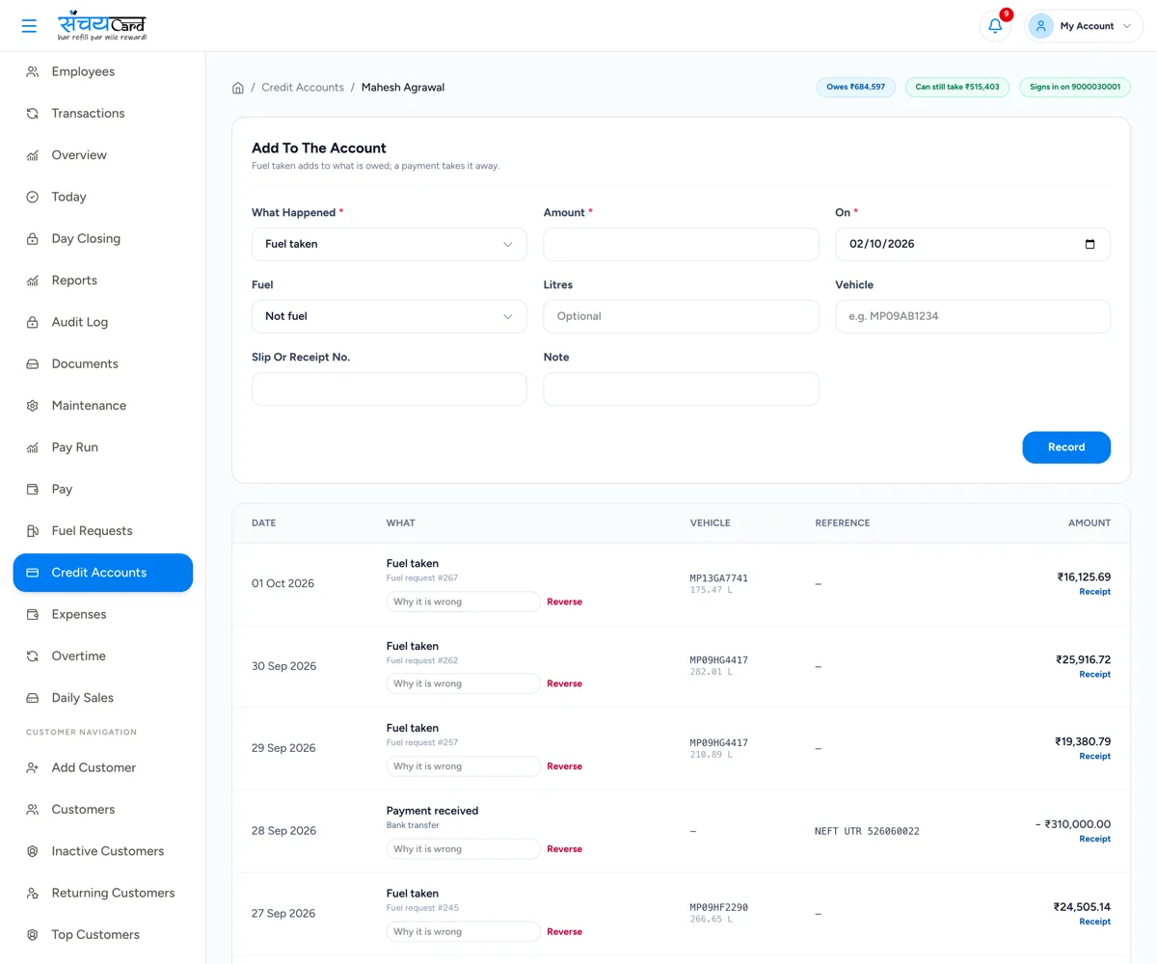
Task: Toggle the hamburger menu icon
Action: (29, 26)
